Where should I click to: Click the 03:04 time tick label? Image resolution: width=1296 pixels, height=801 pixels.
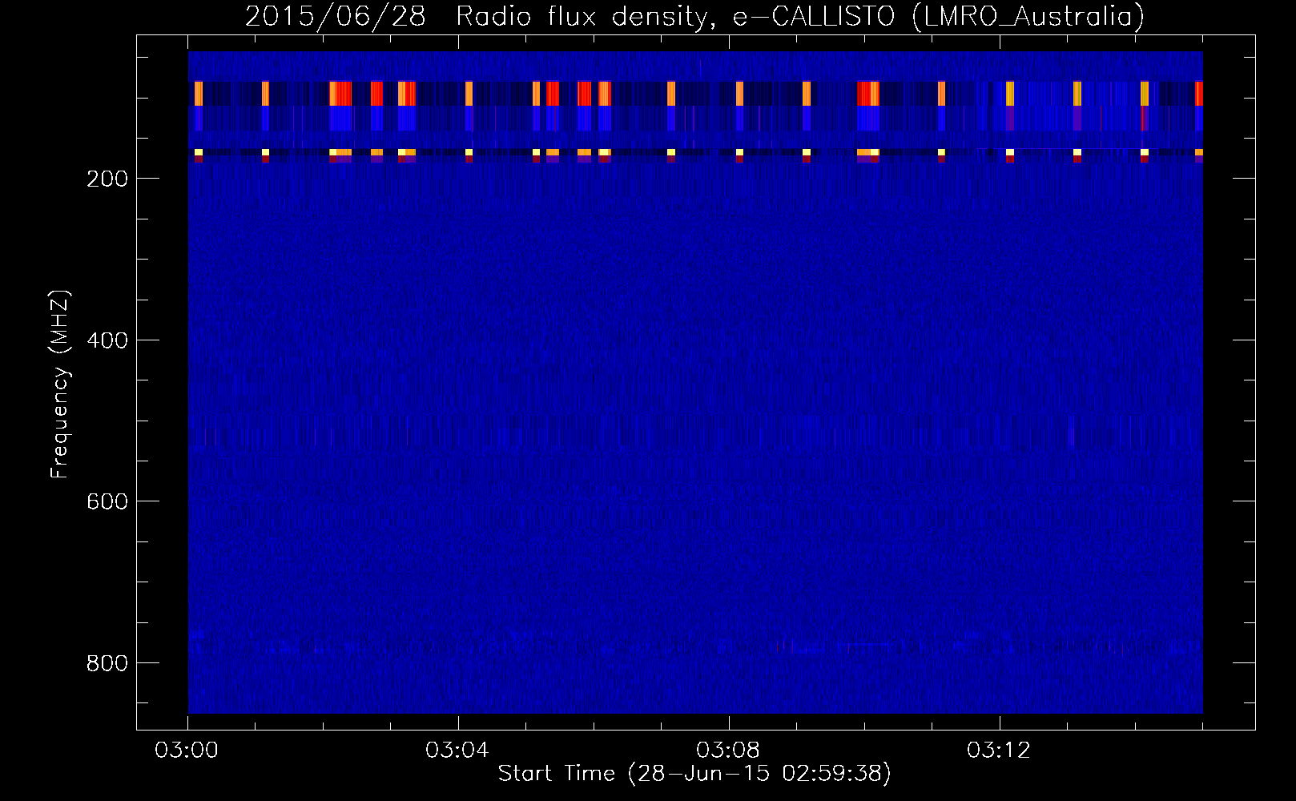[458, 751]
